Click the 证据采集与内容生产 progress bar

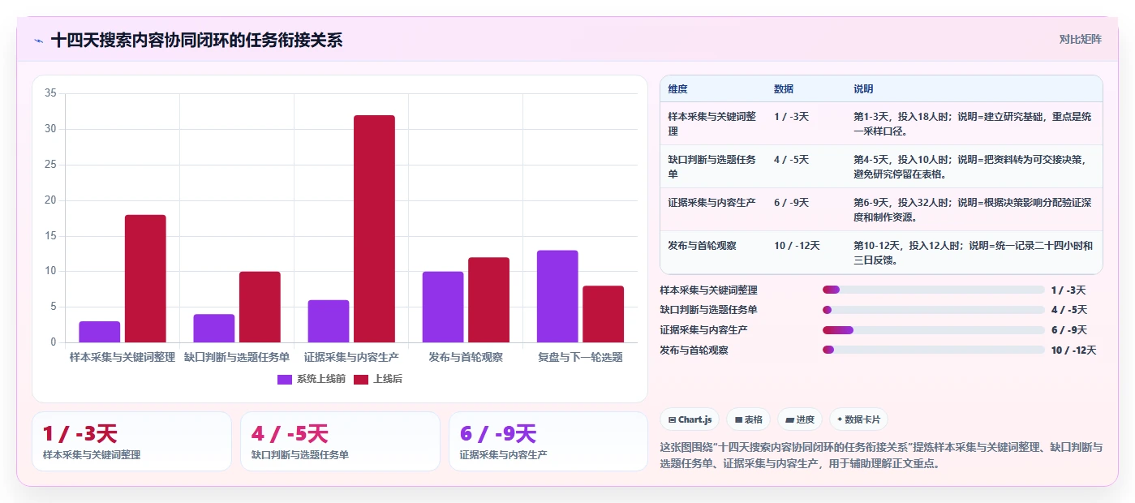[x=933, y=330]
